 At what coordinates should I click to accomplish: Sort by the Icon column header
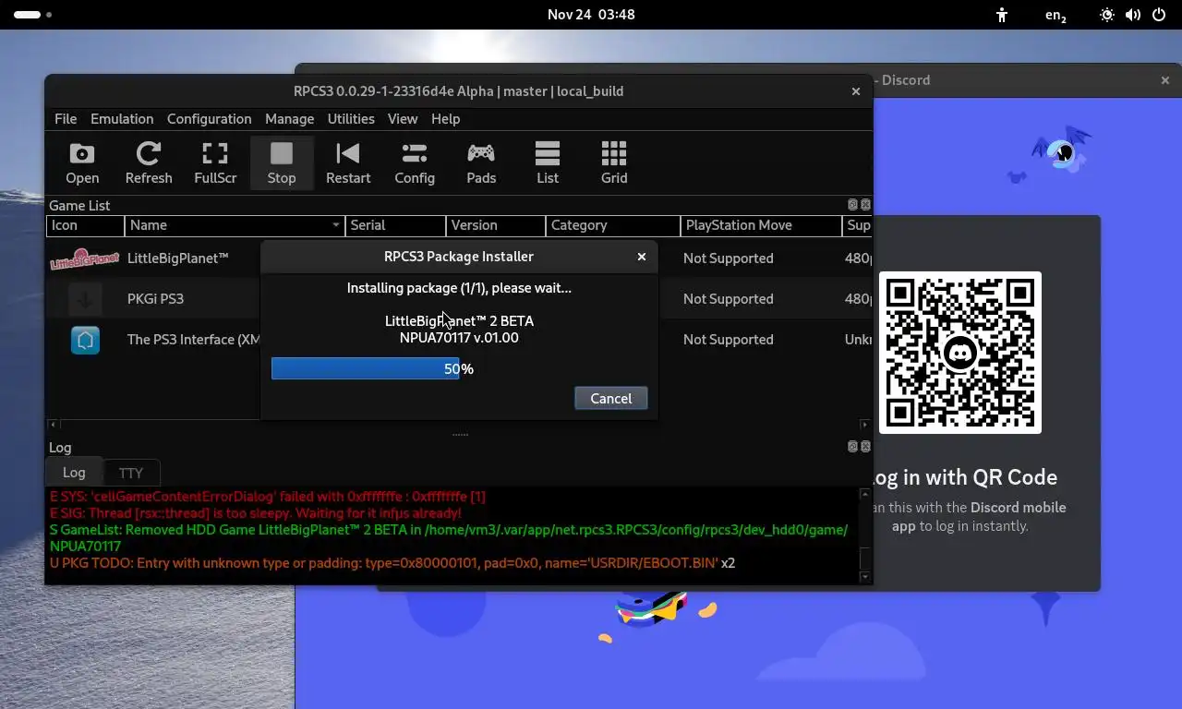point(85,225)
